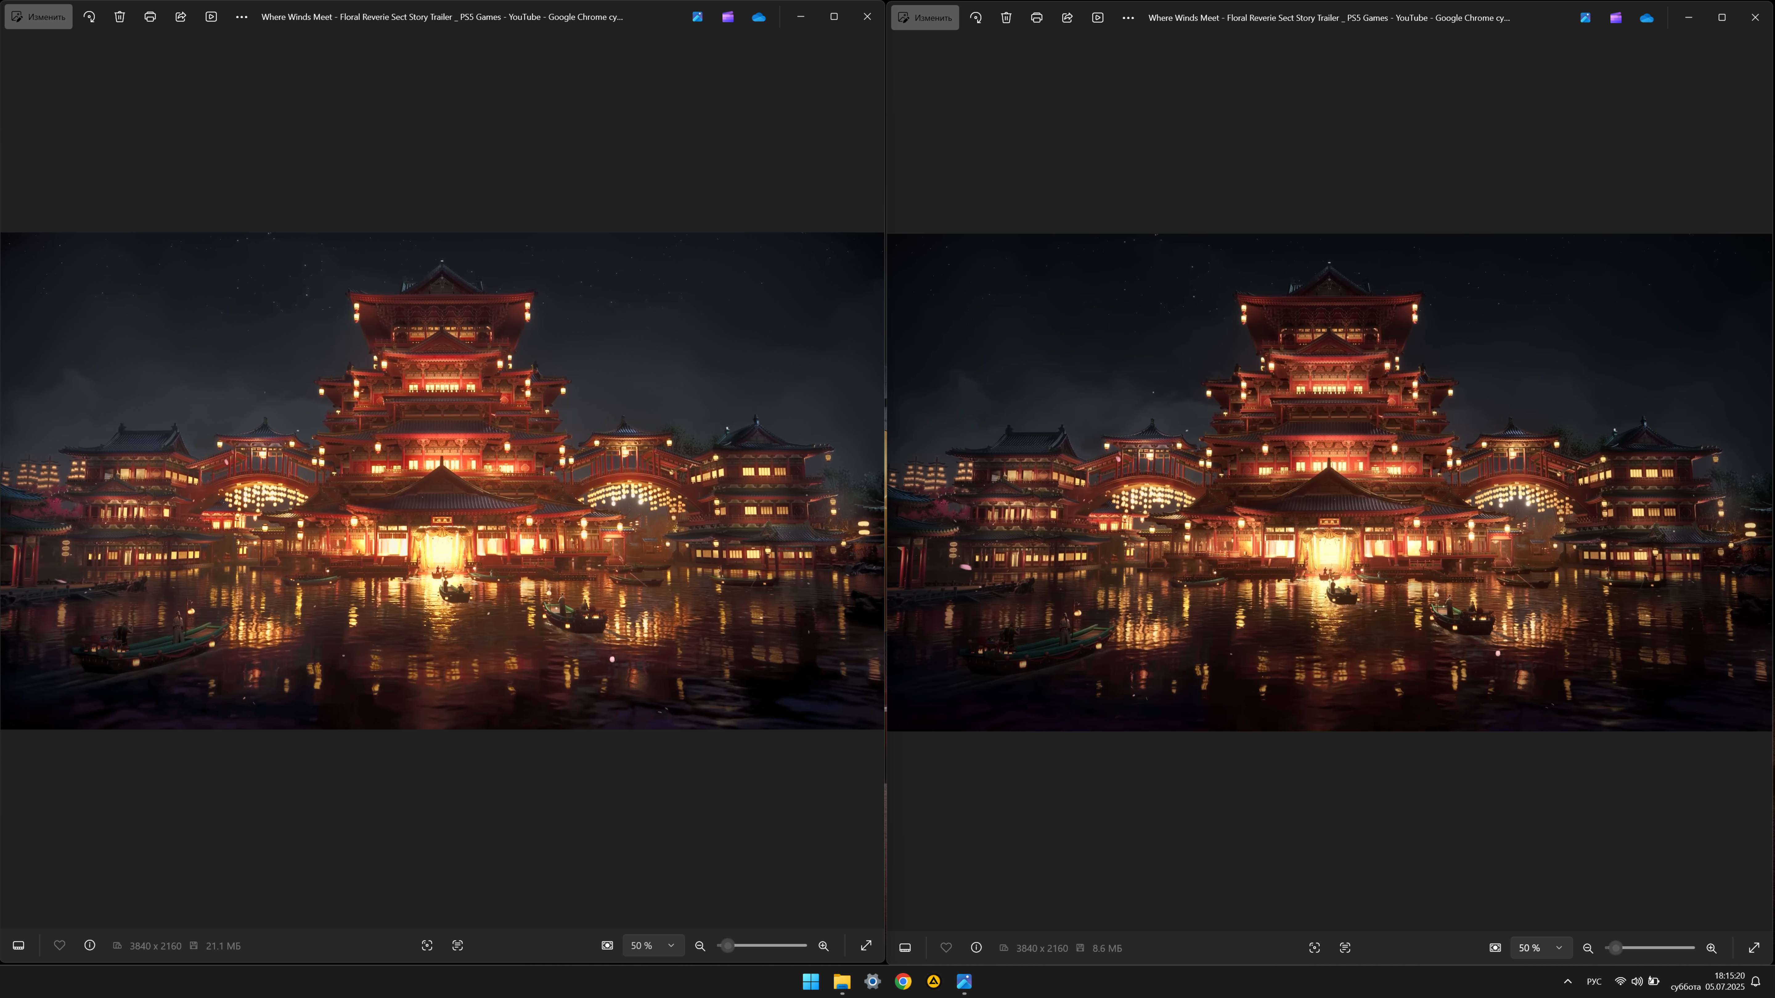Print image from right window

pyautogui.click(x=1036, y=18)
